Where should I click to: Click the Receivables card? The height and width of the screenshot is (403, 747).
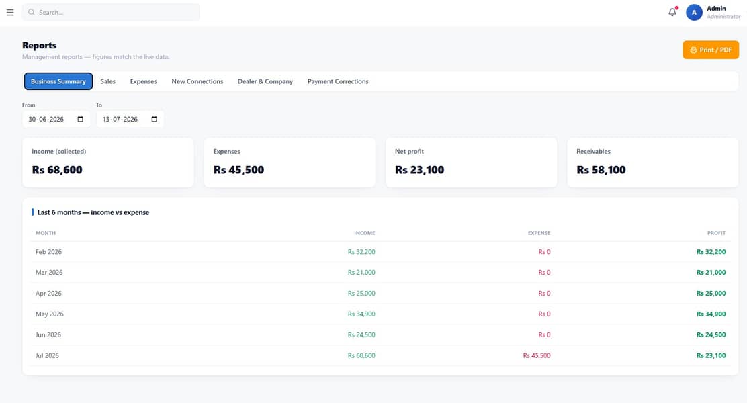tap(653, 163)
